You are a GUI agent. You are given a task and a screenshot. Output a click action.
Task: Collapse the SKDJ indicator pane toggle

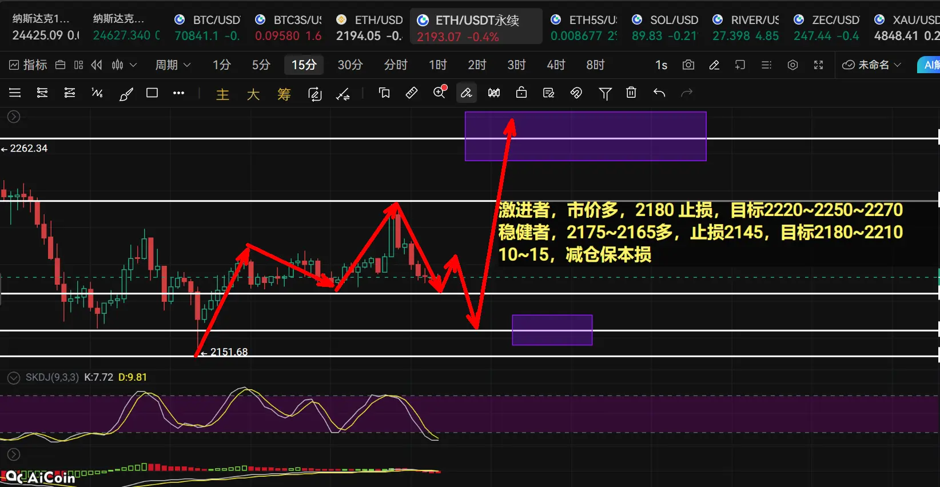(14, 378)
